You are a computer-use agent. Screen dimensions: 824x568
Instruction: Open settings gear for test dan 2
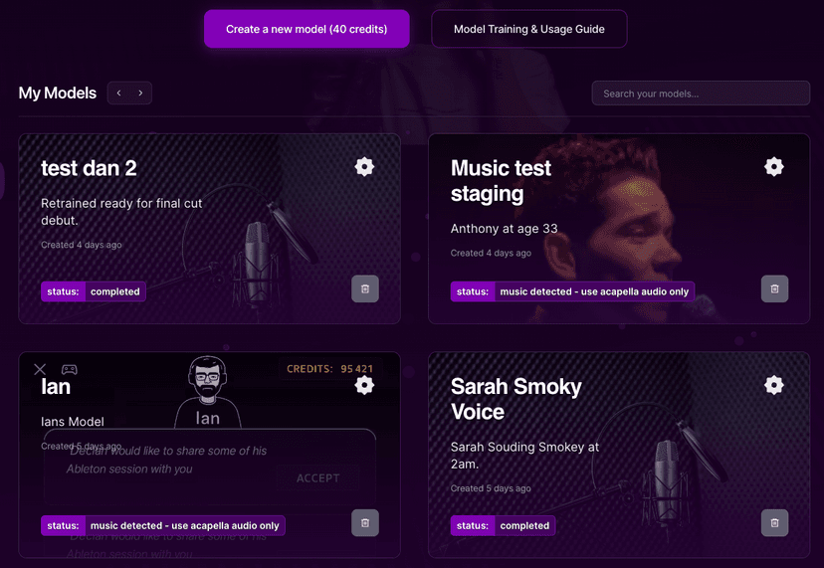pos(364,167)
